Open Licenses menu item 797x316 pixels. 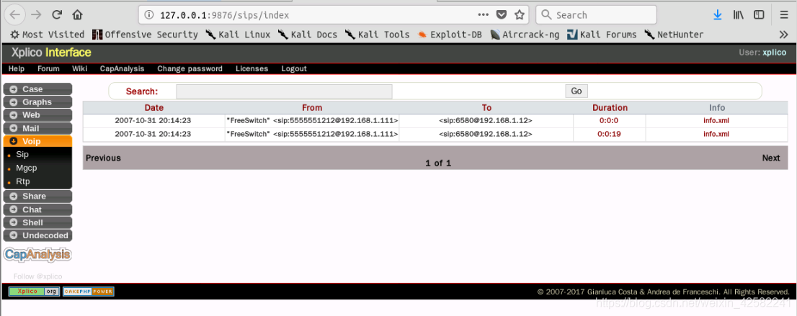[251, 68]
